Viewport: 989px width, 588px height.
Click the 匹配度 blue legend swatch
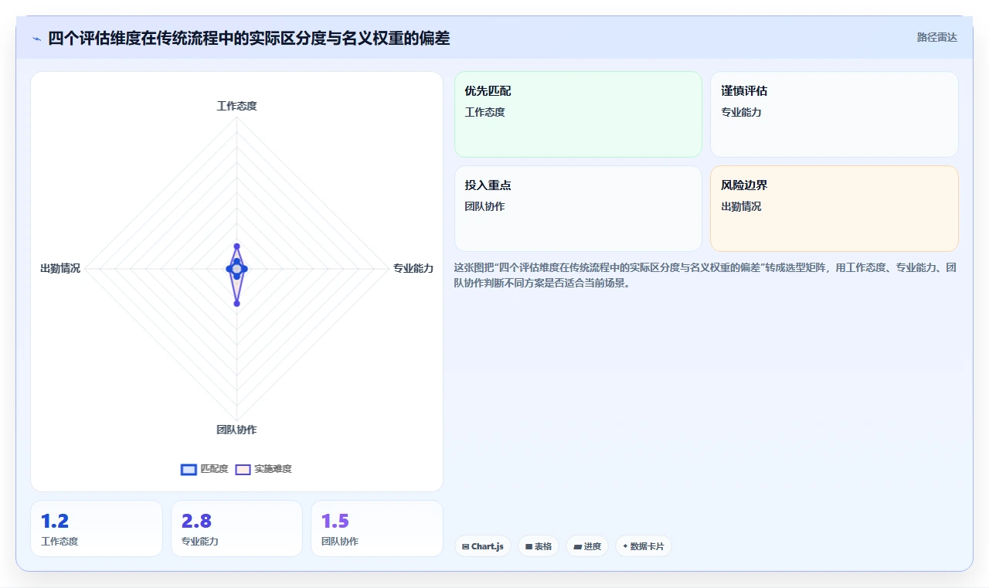[189, 469]
